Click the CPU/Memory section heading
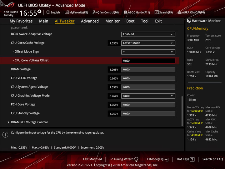225x169 pixels. (197, 28)
